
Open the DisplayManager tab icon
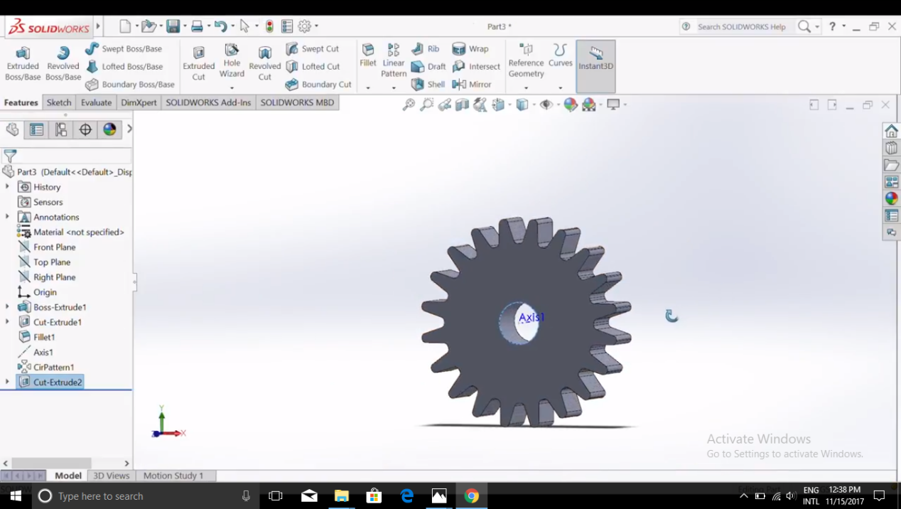109,129
